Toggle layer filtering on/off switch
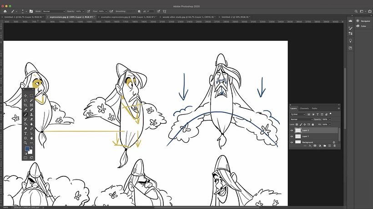Image resolution: width=373 pixels, height=209 pixels. click(331, 114)
